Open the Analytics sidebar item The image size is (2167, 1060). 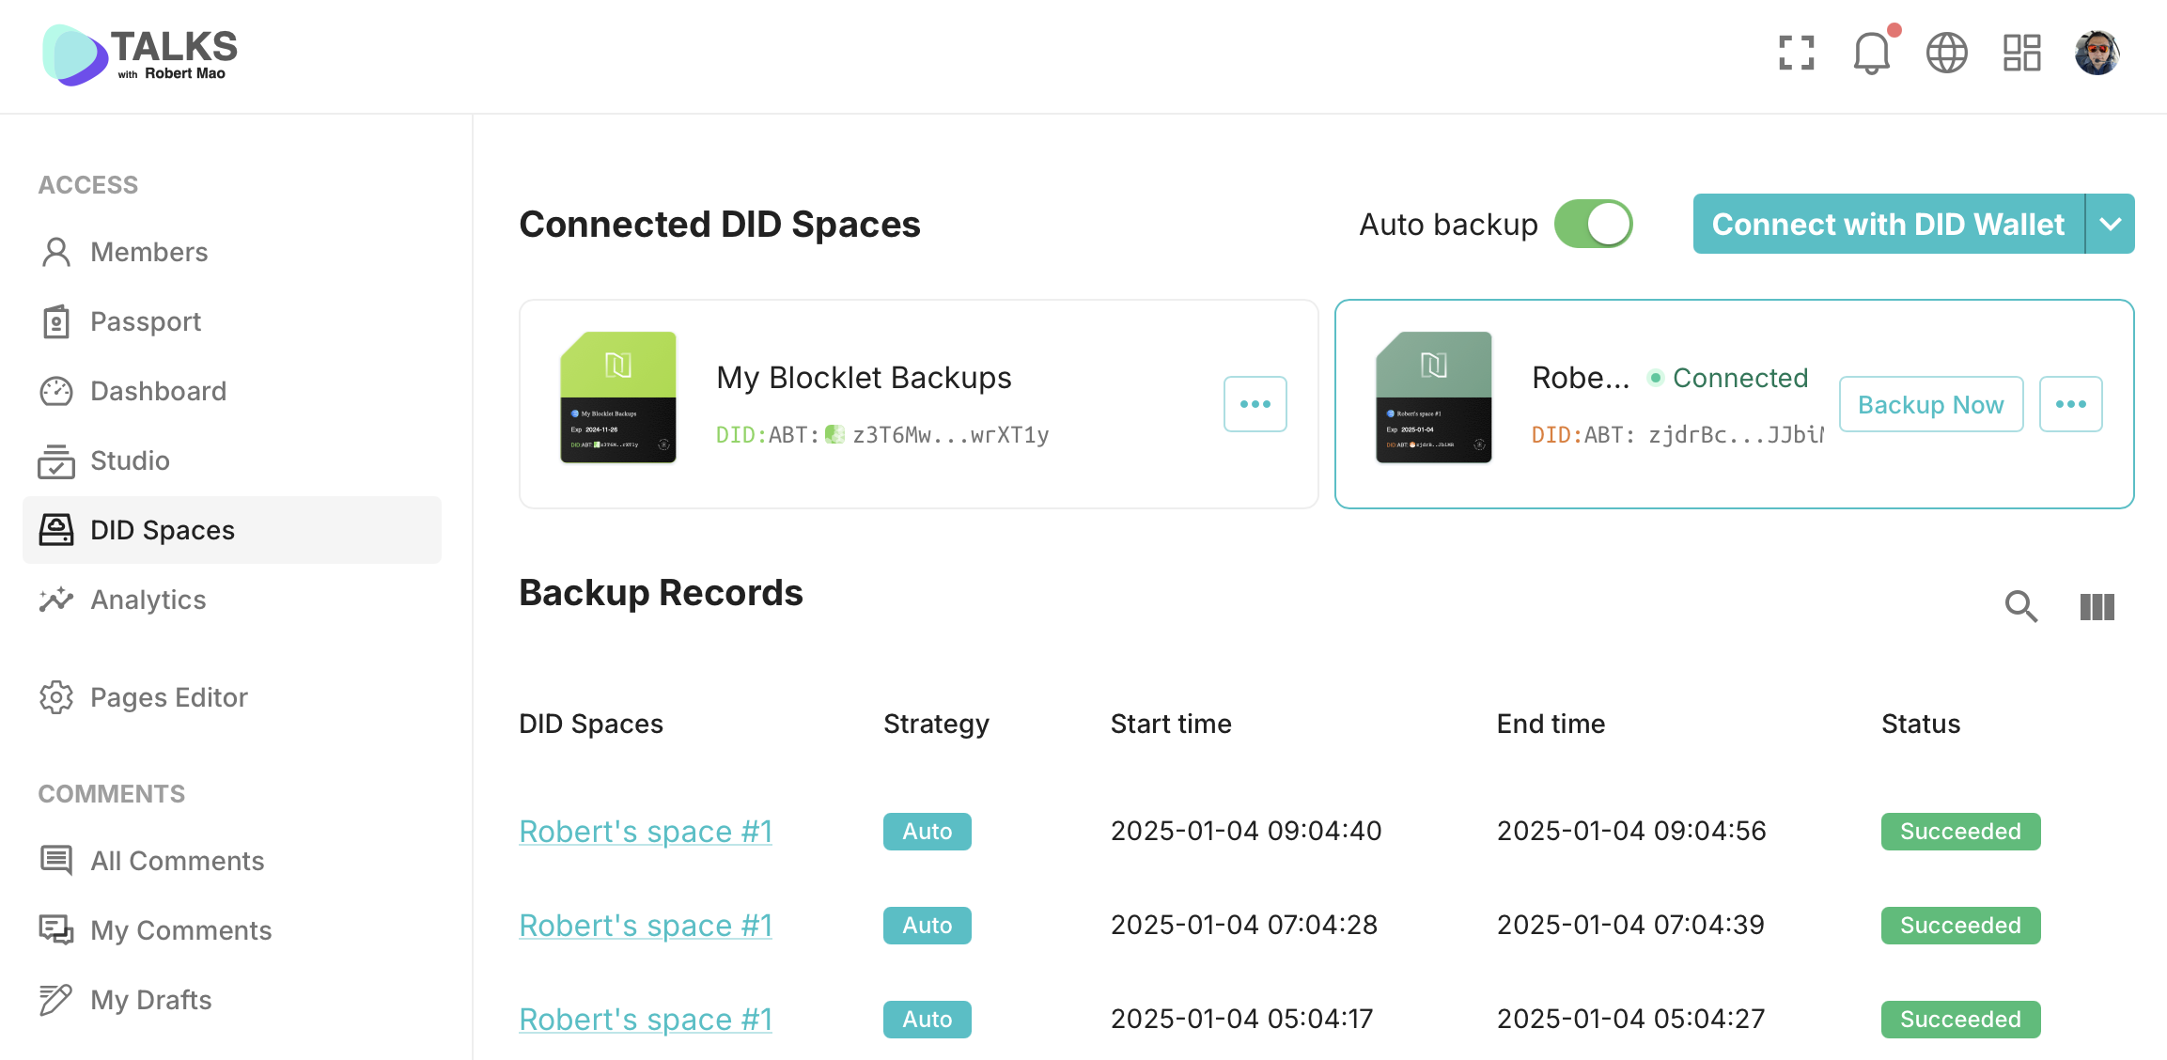[x=148, y=600]
